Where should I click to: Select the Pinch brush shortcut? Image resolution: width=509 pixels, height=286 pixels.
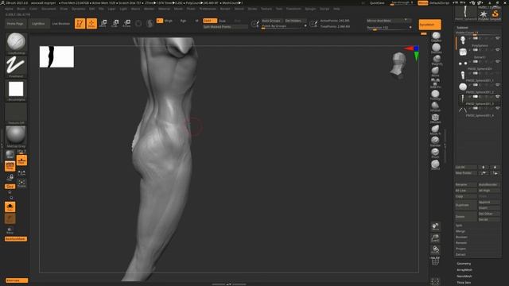[435, 153]
